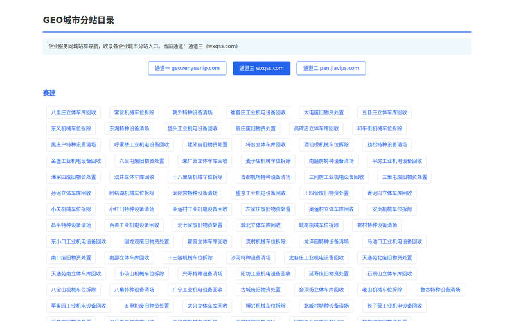
Task: Click 首都机场特种设备清场 link
Action: tap(265, 177)
